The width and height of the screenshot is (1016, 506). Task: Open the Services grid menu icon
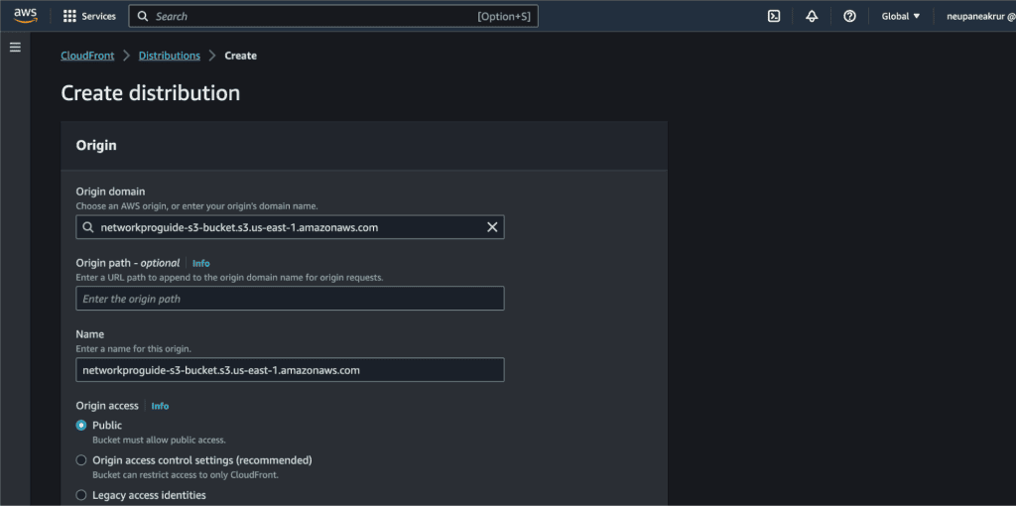coord(69,16)
